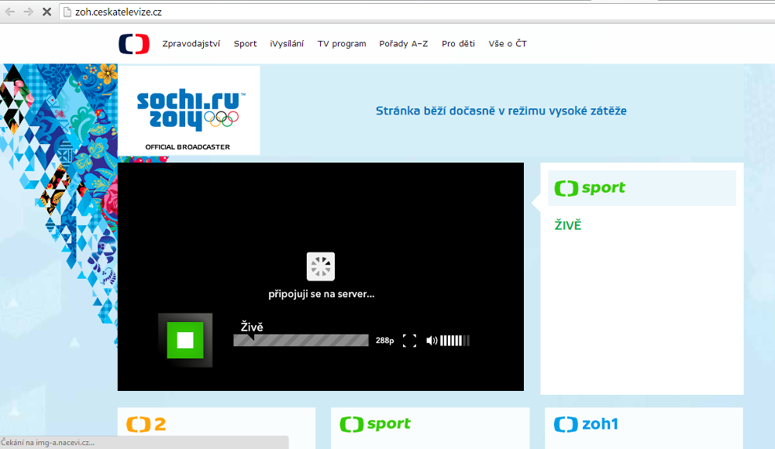Open the iVysílání menu item

click(x=287, y=44)
